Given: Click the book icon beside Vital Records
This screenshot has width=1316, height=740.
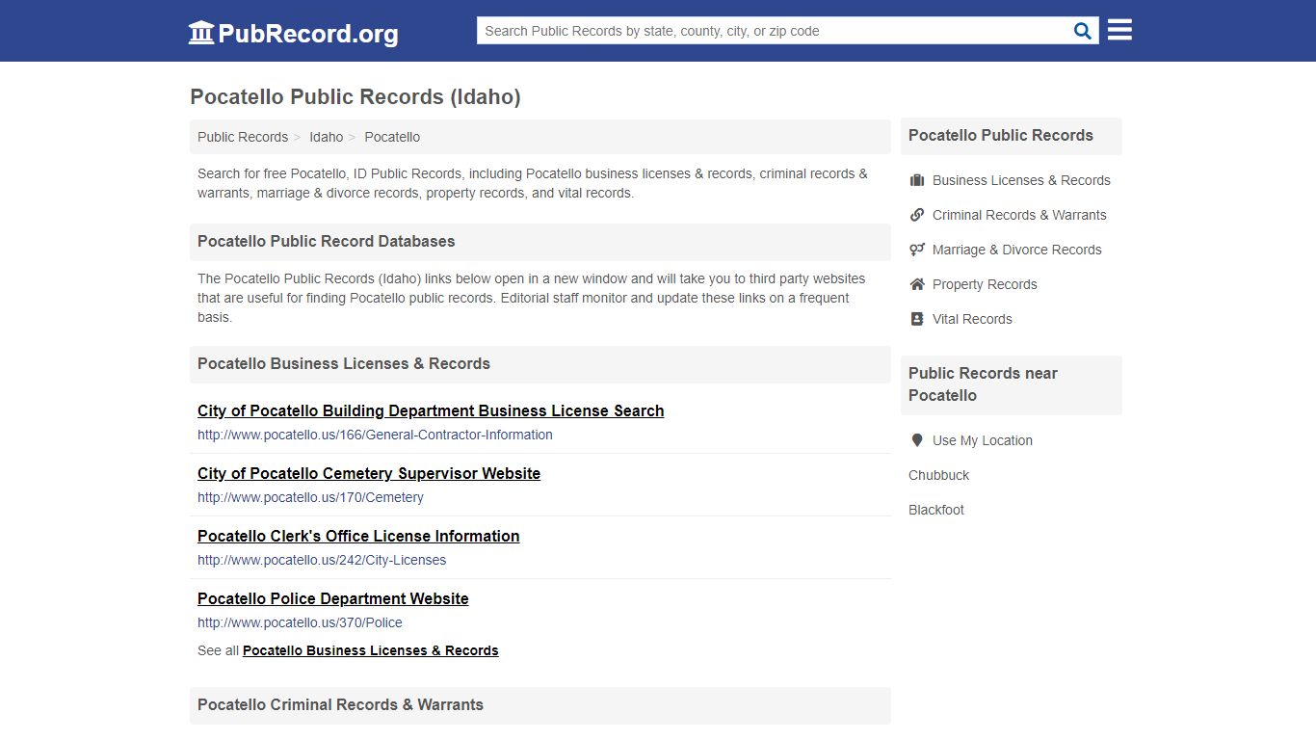Looking at the screenshot, I should pyautogui.click(x=917, y=319).
